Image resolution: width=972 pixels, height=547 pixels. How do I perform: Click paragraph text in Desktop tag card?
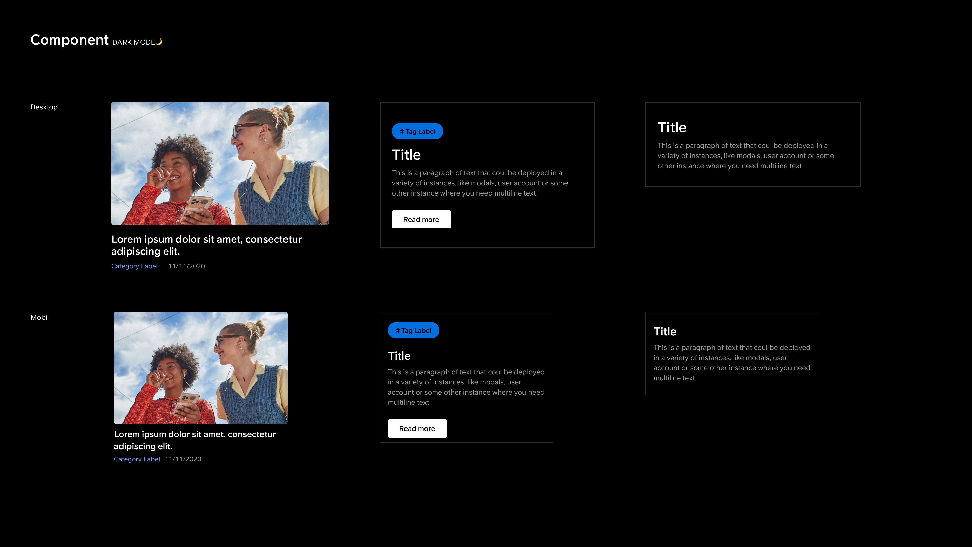(480, 183)
